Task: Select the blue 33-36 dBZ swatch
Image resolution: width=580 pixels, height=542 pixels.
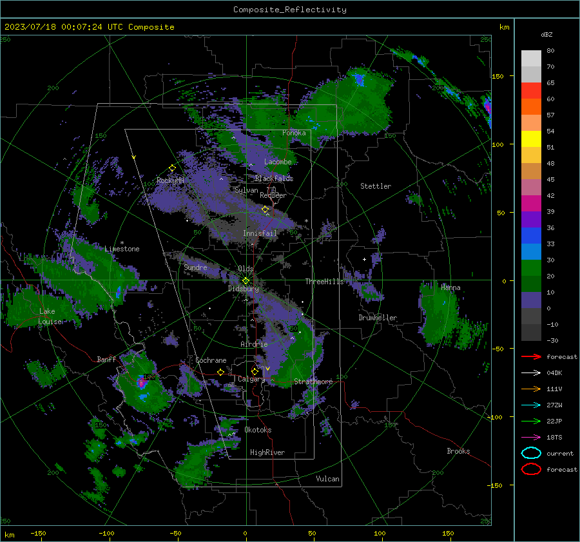Action: [x=531, y=236]
